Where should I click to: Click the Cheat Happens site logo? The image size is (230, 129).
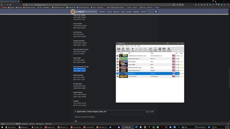point(84,12)
